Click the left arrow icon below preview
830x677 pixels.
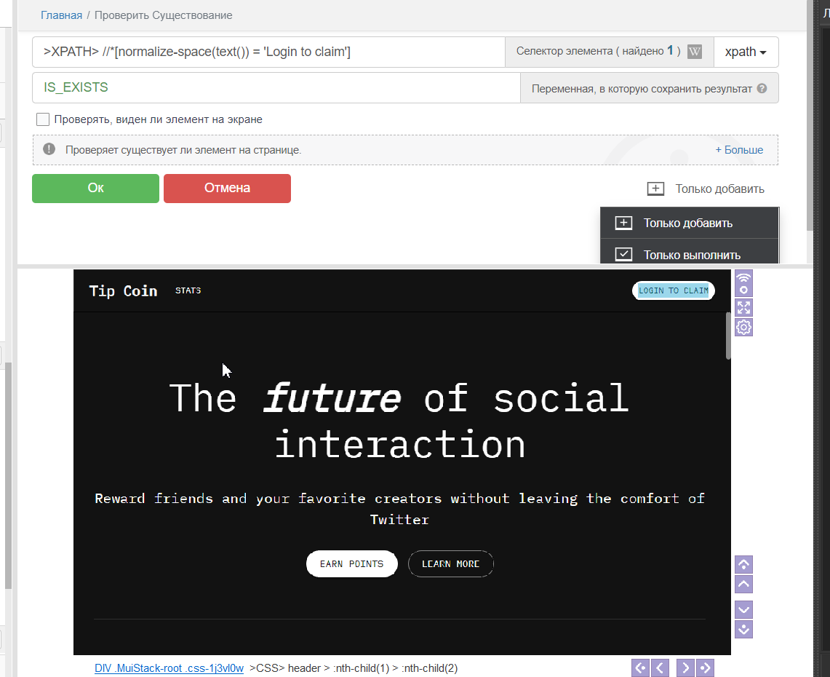pyautogui.click(x=660, y=668)
